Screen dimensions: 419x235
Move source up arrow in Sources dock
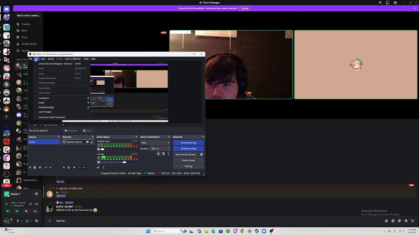click(80, 167)
